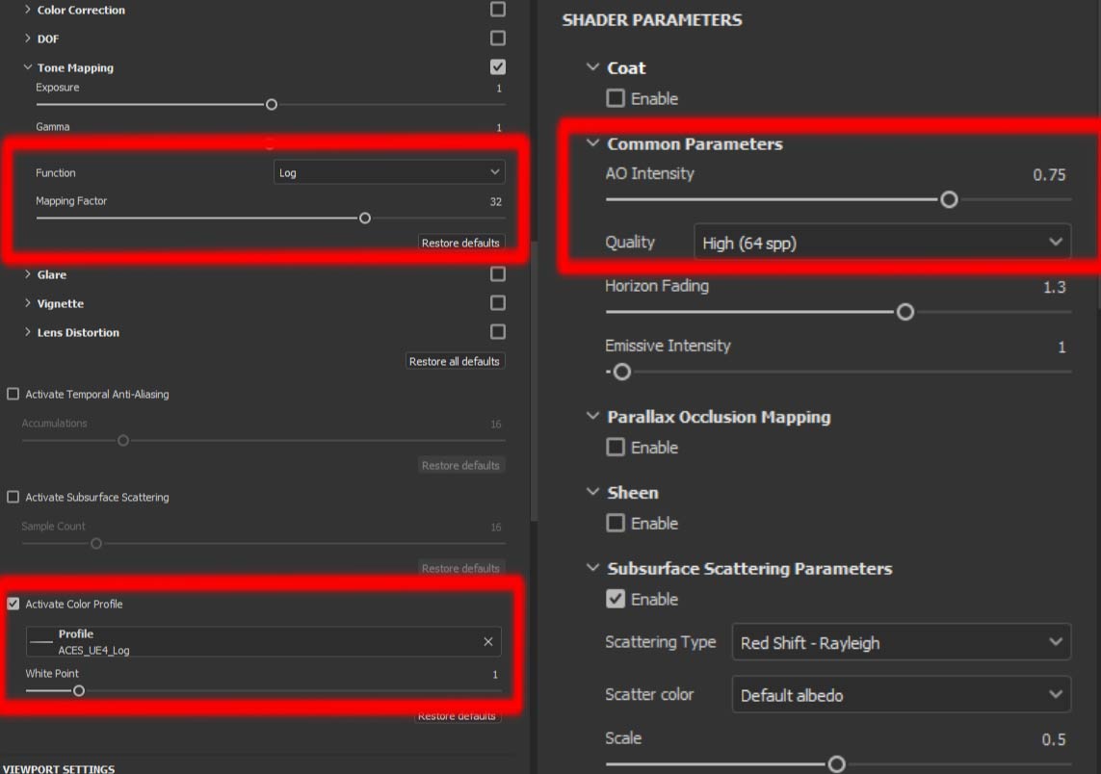This screenshot has width=1101, height=774.
Task: Enable the Coat shader
Action: tap(615, 98)
